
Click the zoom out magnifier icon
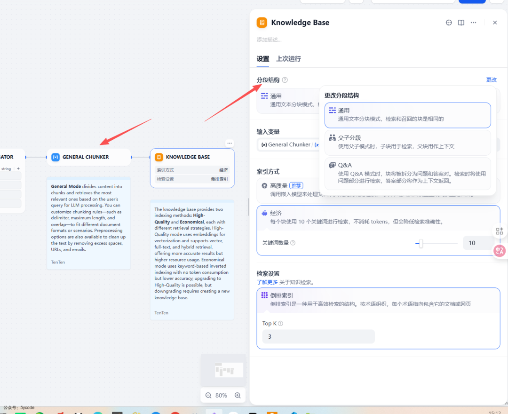coord(207,395)
